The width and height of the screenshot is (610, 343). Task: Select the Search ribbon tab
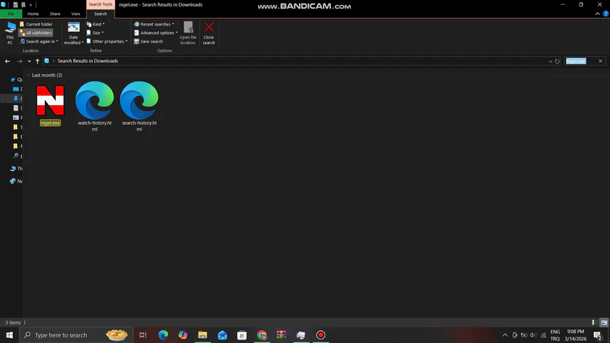[x=100, y=14]
